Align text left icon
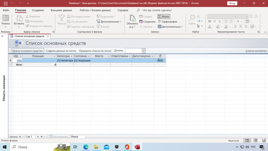The image size is (268, 151). (236, 27)
